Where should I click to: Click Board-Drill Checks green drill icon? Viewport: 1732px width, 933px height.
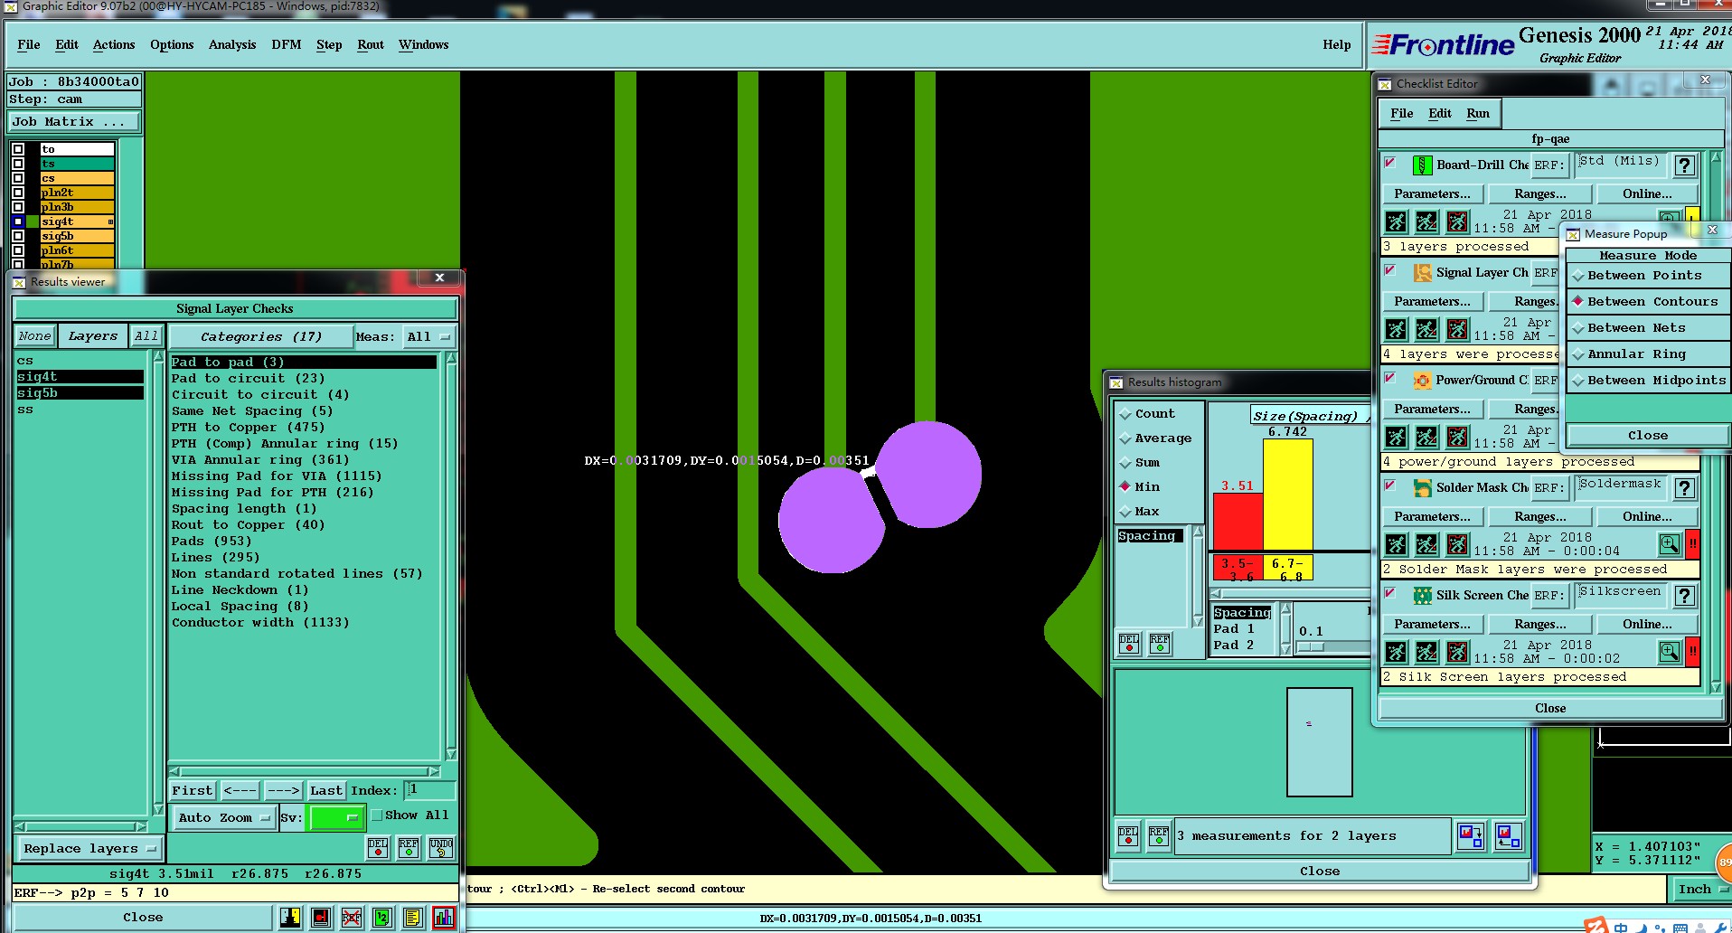(1422, 165)
